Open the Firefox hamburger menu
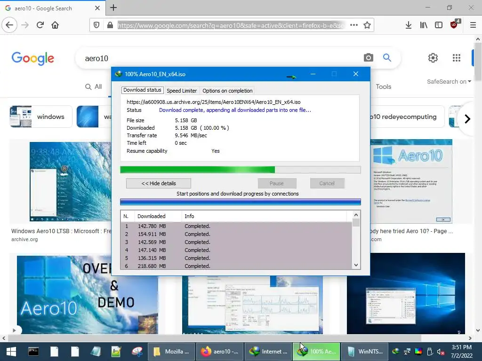 tap(473, 25)
